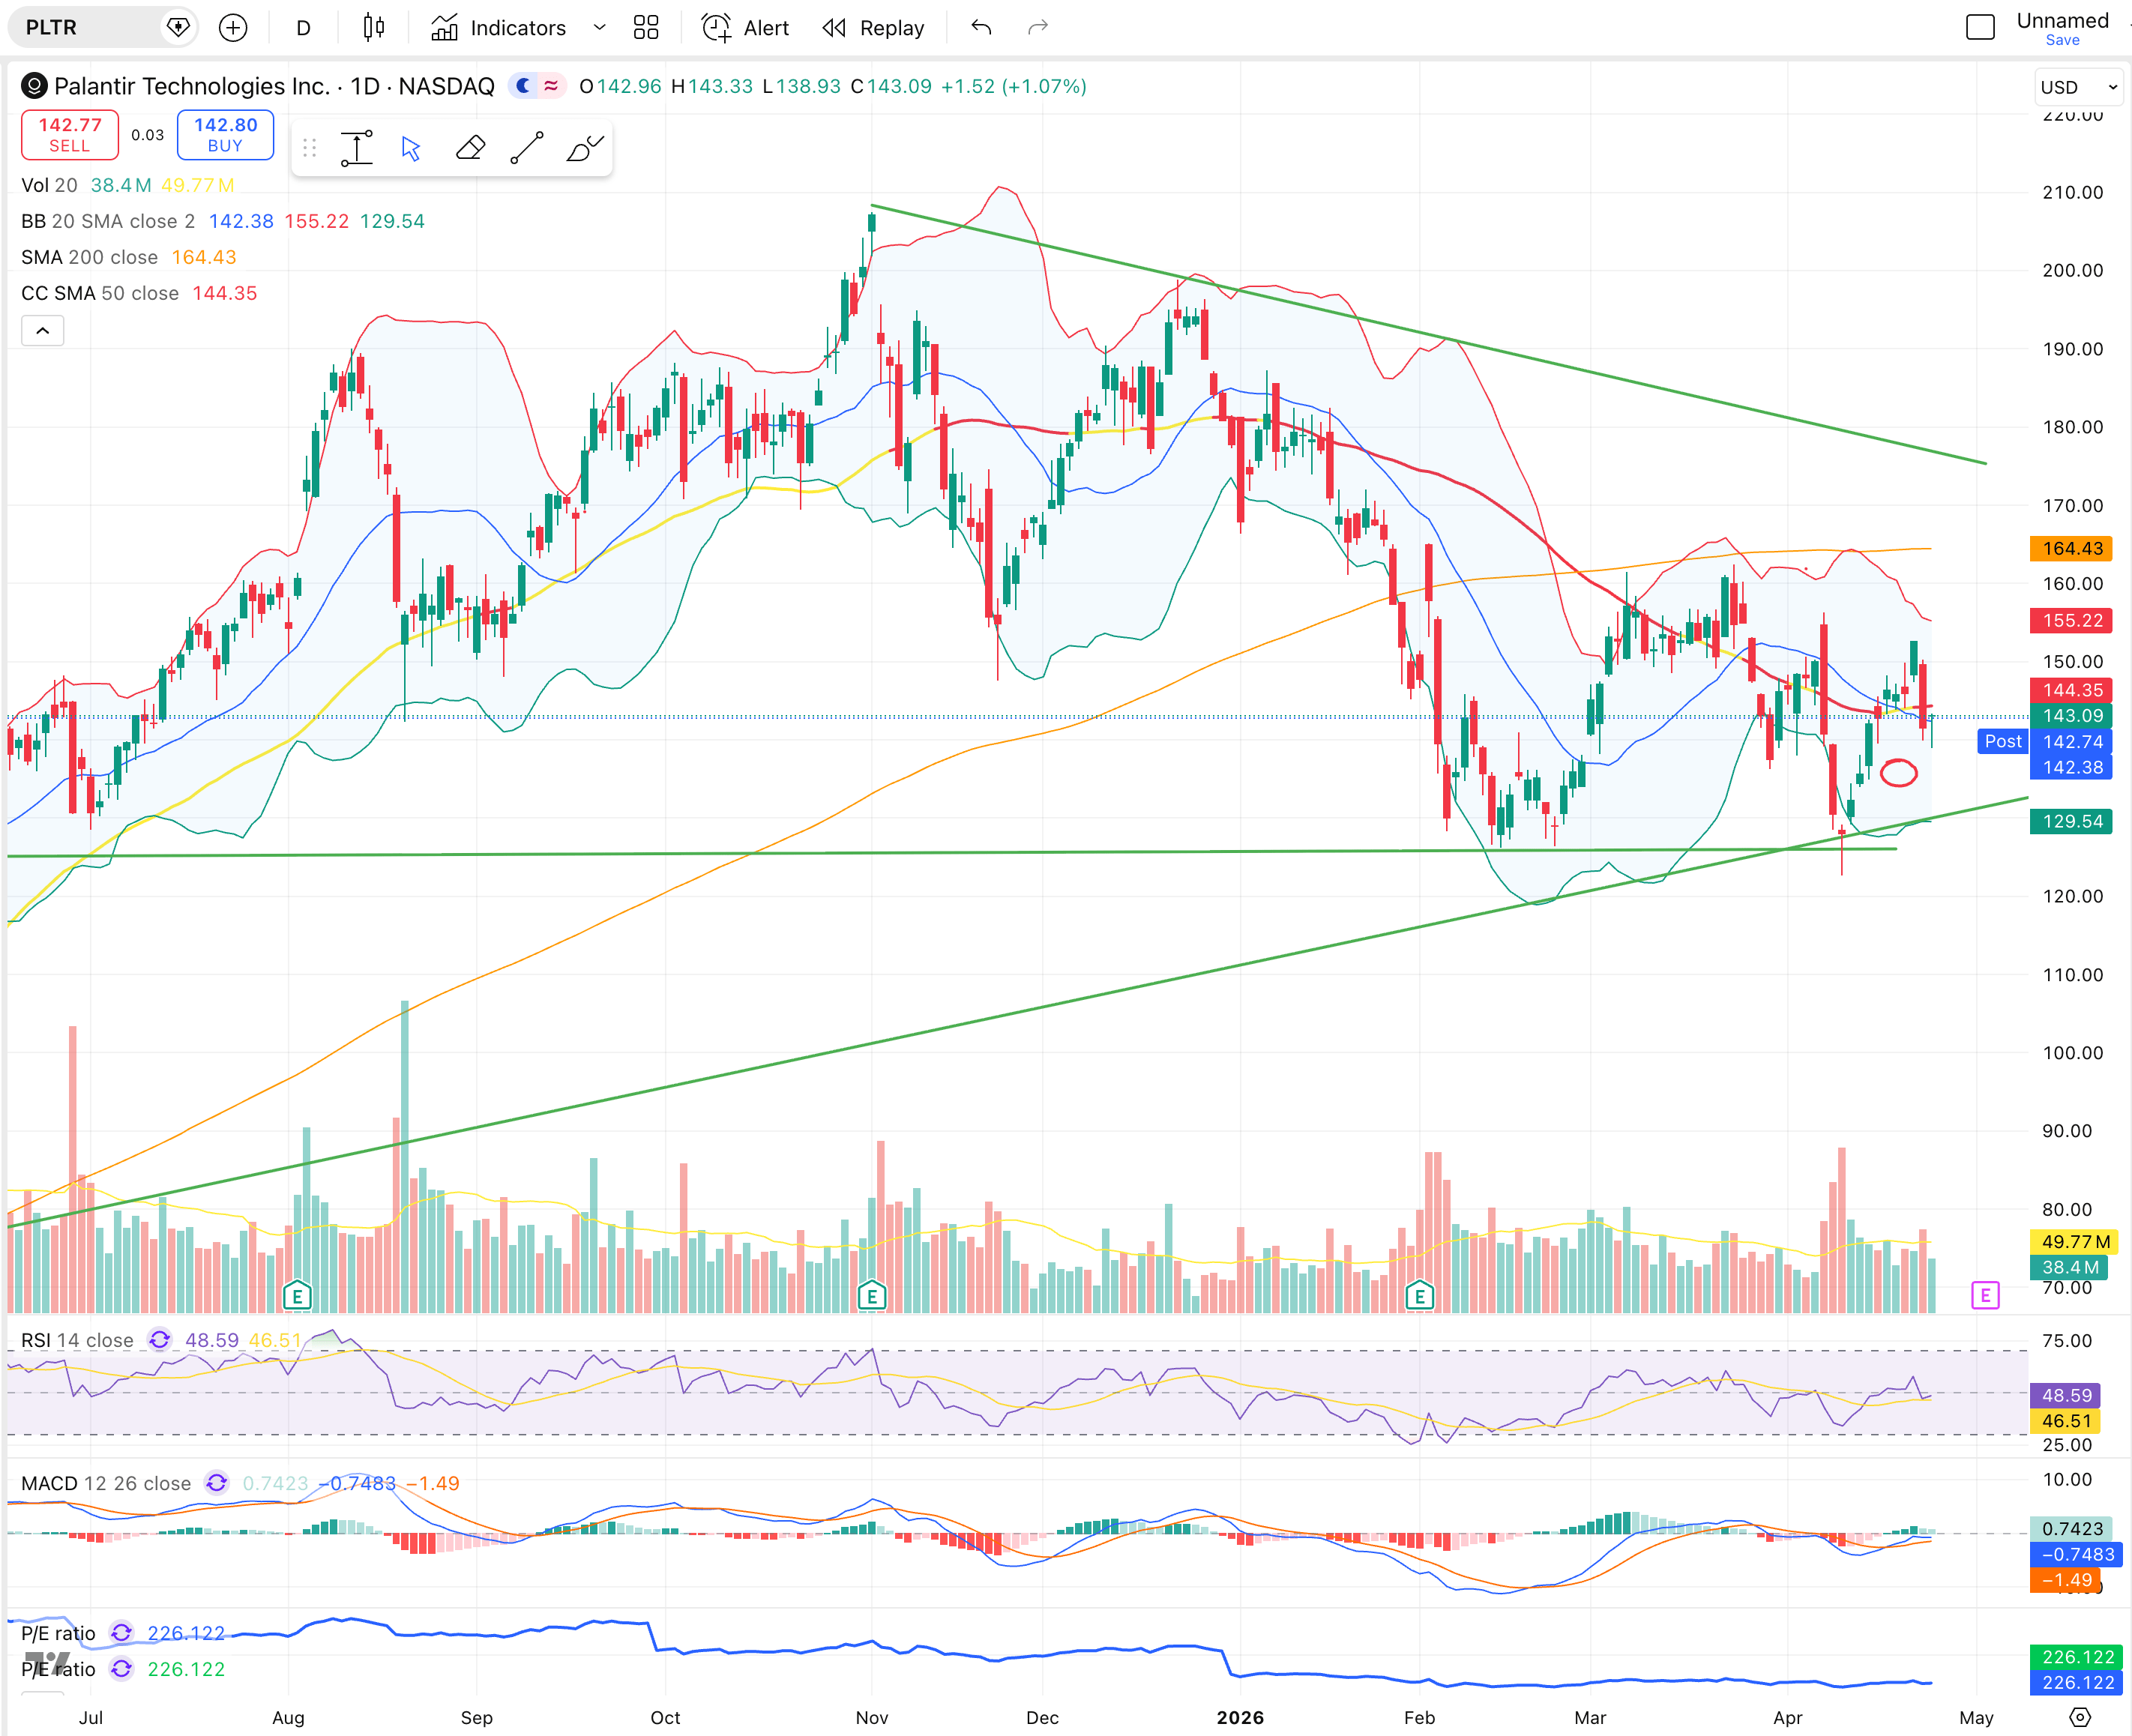The image size is (2132, 1736).
Task: Collapse the indicator legend chevron
Action: [x=43, y=330]
